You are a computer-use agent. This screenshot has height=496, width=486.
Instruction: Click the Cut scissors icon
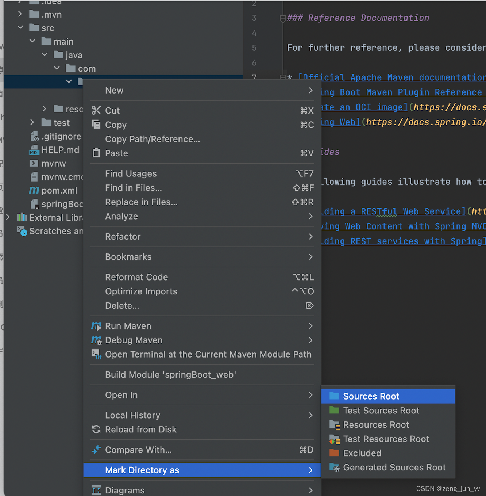pyautogui.click(x=96, y=110)
